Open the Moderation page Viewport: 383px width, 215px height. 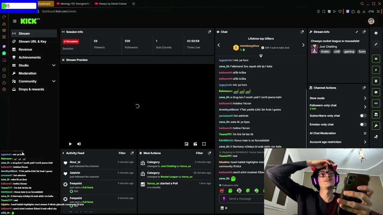(x=34, y=73)
